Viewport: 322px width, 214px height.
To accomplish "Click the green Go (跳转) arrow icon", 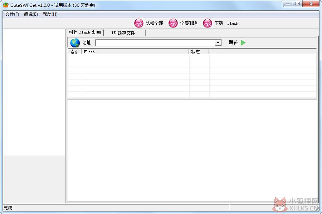I will pos(243,42).
